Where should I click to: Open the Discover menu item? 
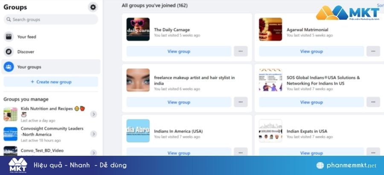click(x=51, y=52)
